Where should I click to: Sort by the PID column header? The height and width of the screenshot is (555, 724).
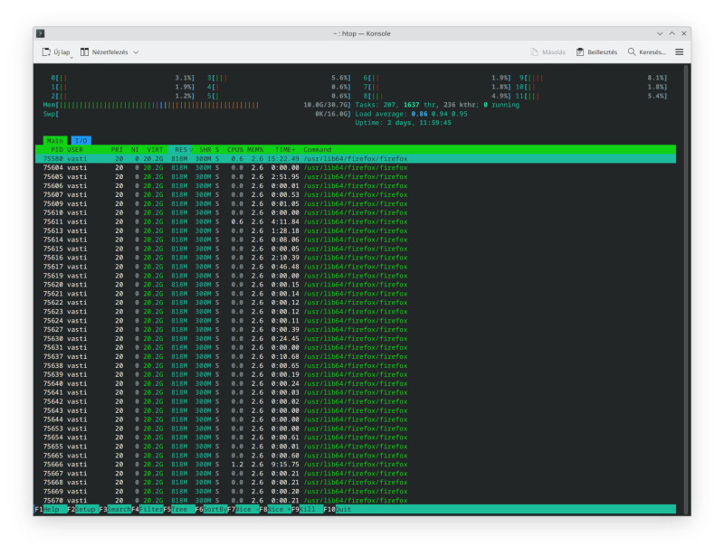pos(57,150)
